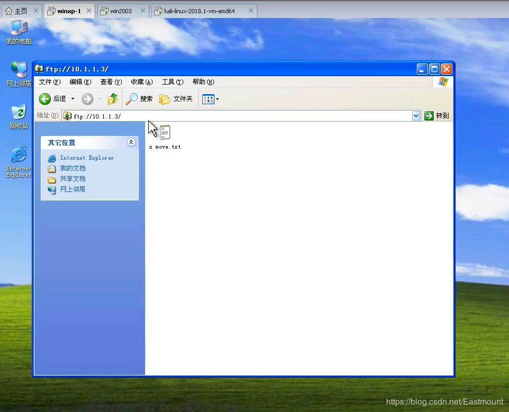Image resolution: width=509 pixels, height=412 pixels.
Task: Open 网上邻居 in the sidebar
Action: (x=73, y=189)
